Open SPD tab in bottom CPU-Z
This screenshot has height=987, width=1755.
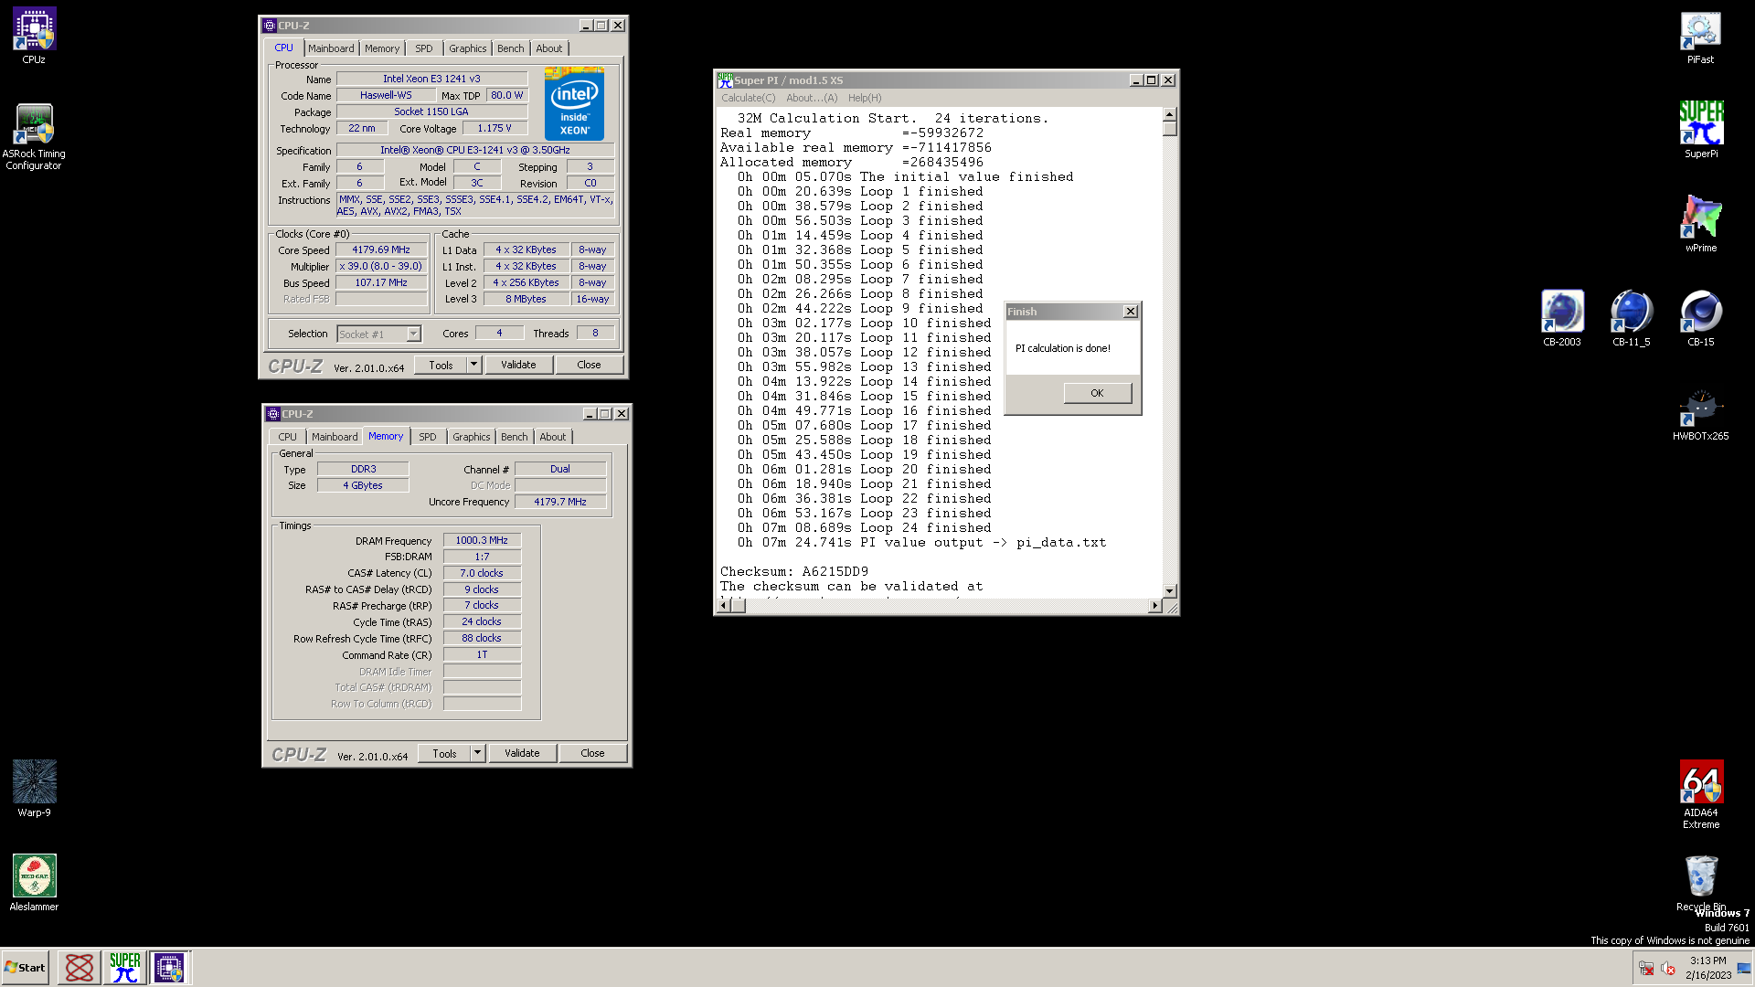(x=428, y=437)
